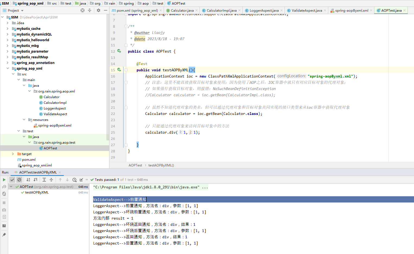Open Project panel settings gear

pyautogui.click(x=98, y=10)
